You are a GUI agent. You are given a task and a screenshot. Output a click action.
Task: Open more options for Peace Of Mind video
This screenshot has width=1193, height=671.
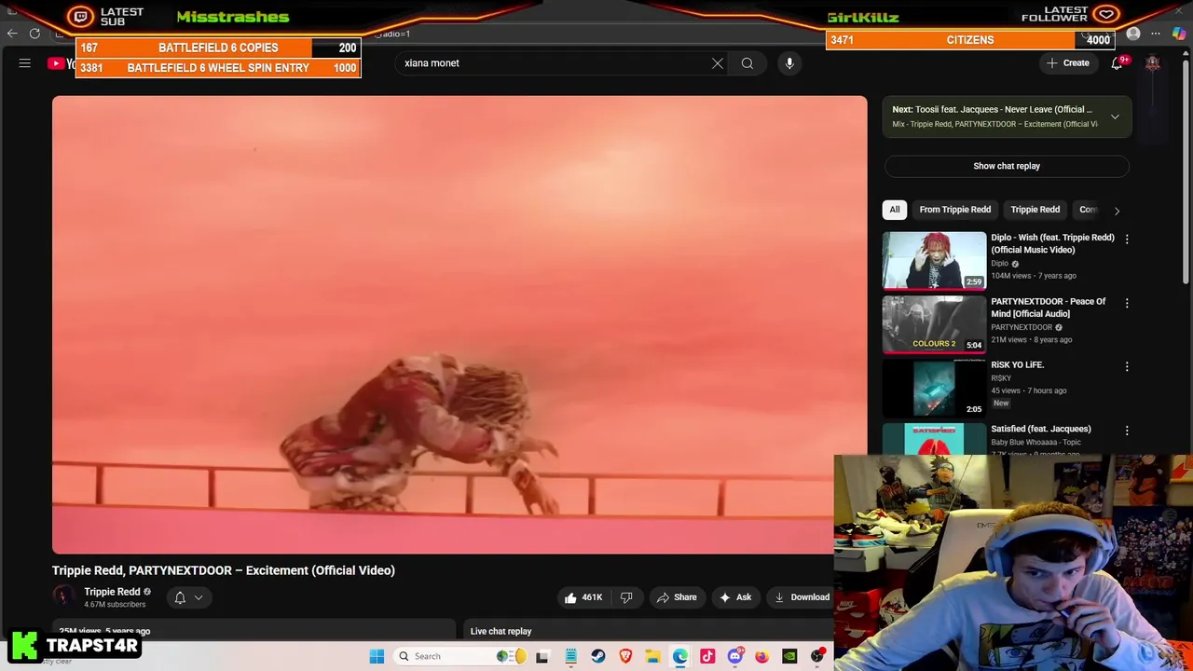pos(1127,303)
